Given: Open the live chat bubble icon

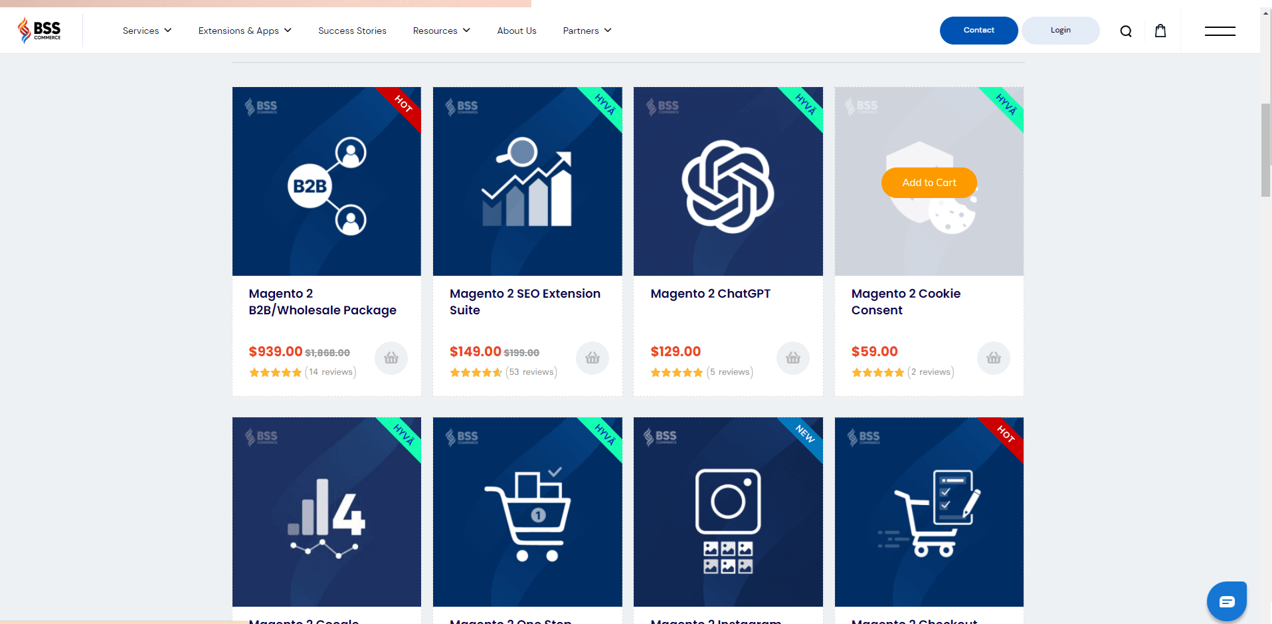Looking at the screenshot, I should pyautogui.click(x=1227, y=601).
